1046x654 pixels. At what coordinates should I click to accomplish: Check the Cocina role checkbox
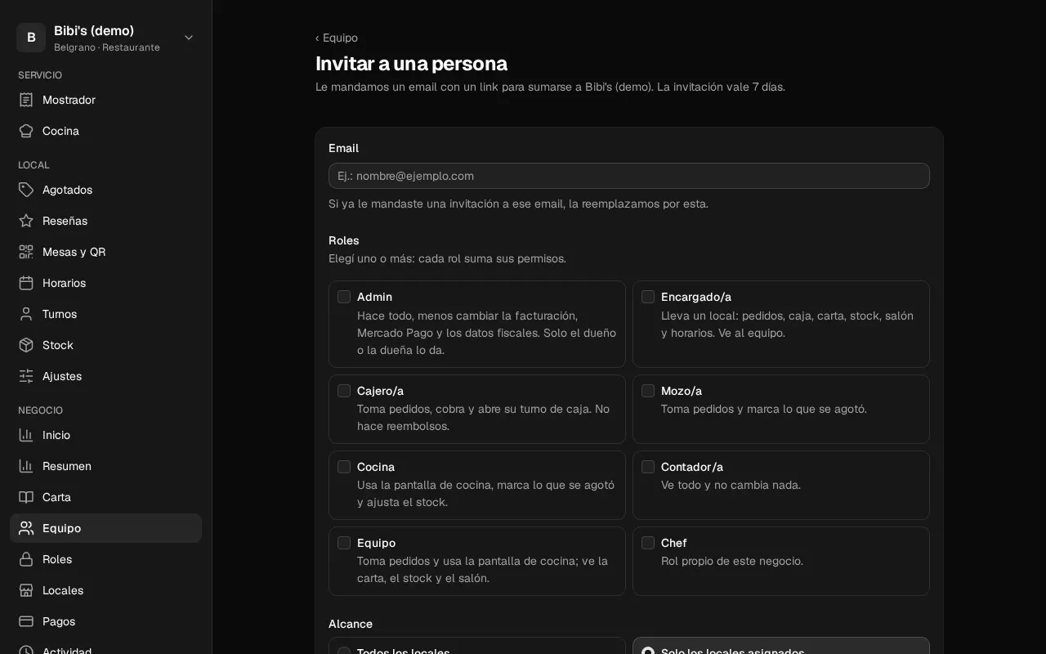pyautogui.click(x=344, y=467)
